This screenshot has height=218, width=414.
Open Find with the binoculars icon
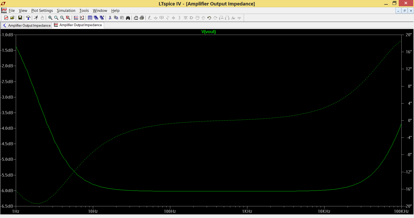128,18
